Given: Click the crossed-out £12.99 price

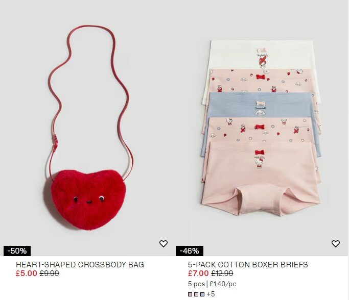Looking at the screenshot, I should [x=222, y=273].
